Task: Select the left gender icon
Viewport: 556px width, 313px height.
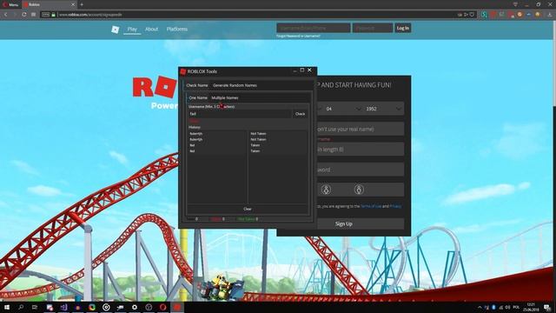Action: pyautogui.click(x=327, y=190)
